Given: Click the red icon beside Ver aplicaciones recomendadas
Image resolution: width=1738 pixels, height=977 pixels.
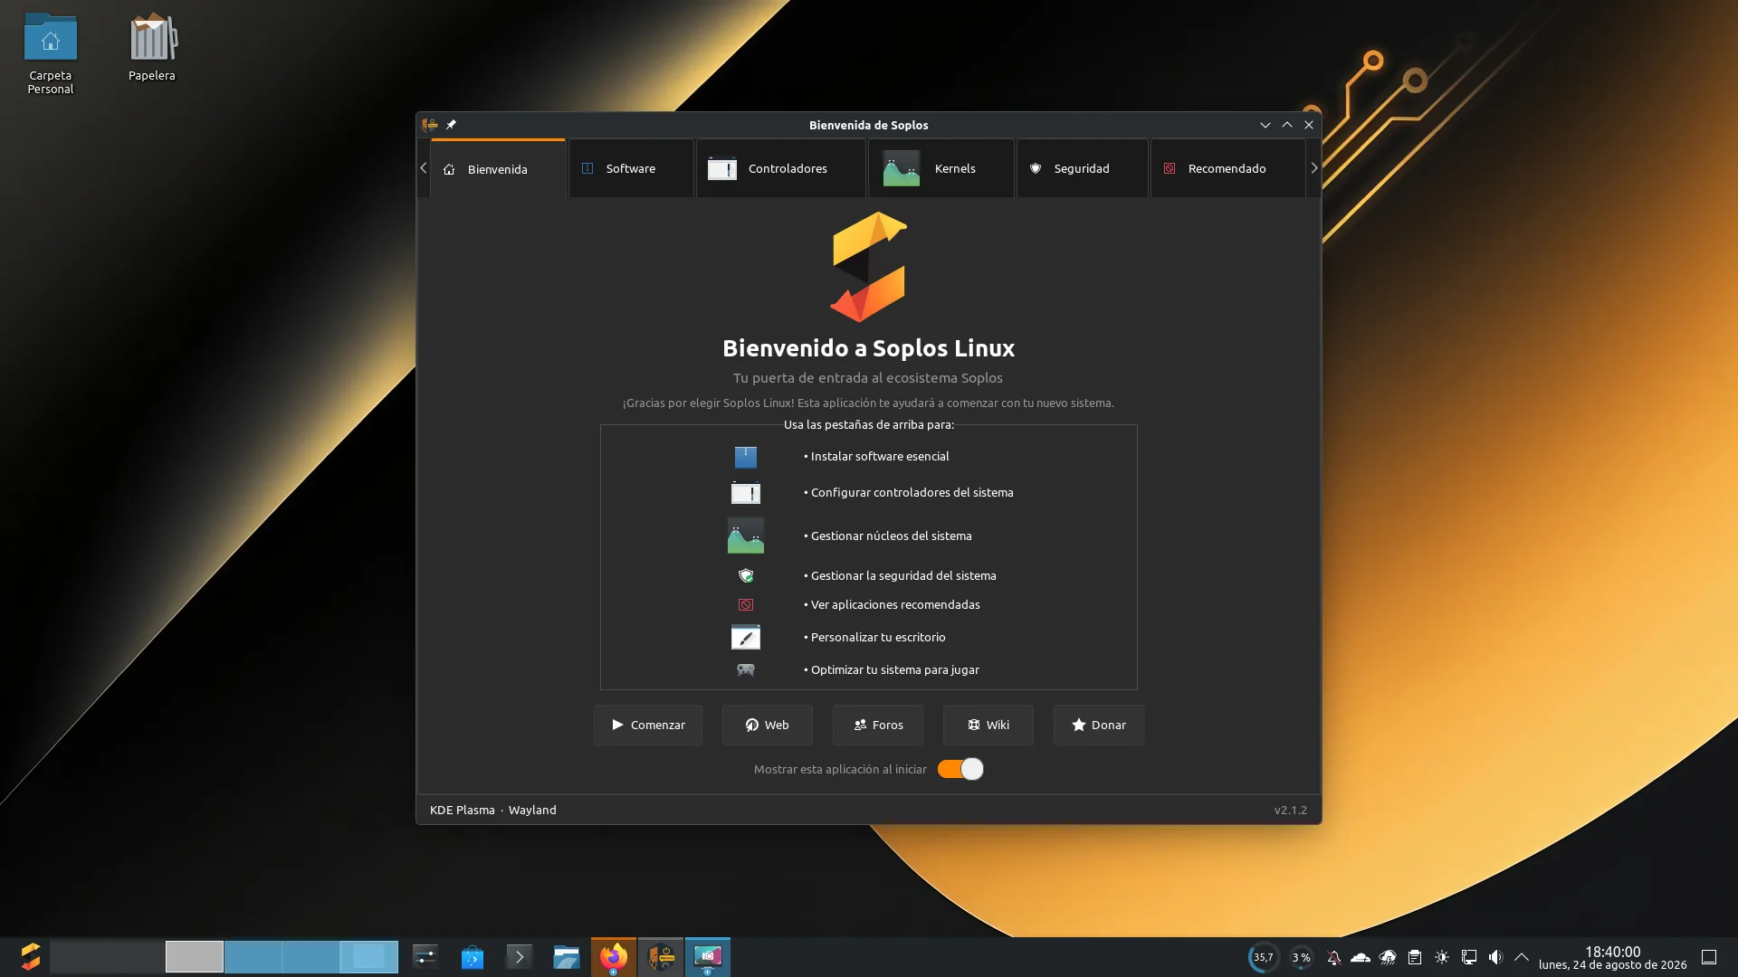Looking at the screenshot, I should (x=746, y=604).
